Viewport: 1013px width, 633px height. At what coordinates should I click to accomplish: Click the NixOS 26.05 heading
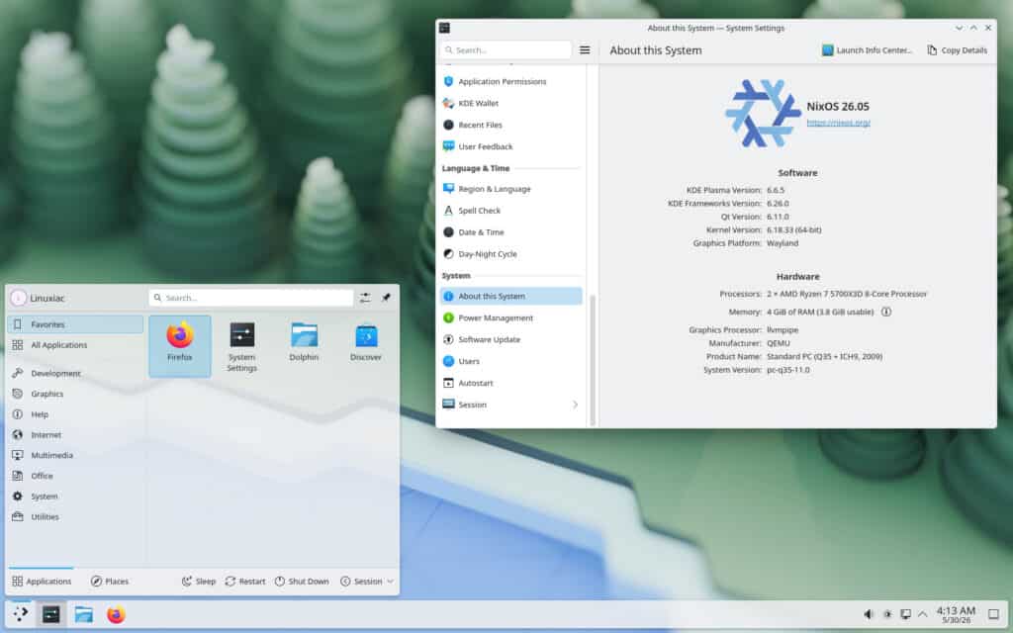(x=838, y=106)
